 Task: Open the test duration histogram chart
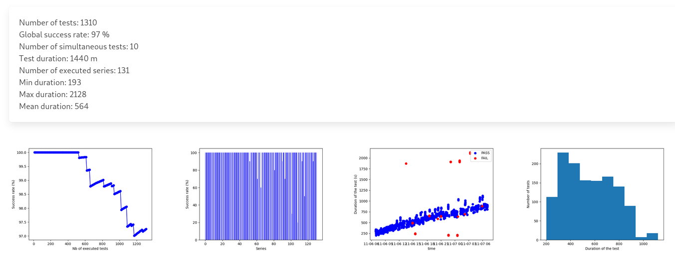595,199
